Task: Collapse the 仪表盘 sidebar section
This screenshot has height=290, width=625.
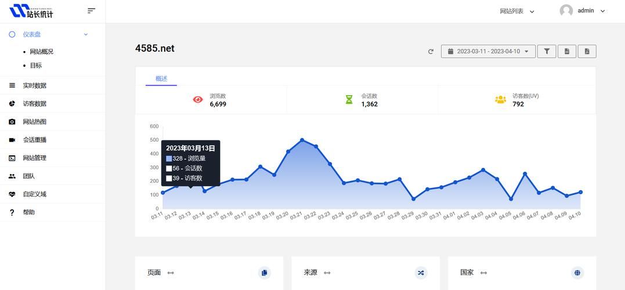Action: tap(86, 34)
